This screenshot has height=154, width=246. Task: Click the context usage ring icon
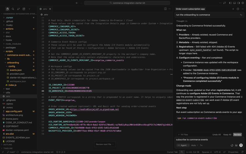coord(232,145)
